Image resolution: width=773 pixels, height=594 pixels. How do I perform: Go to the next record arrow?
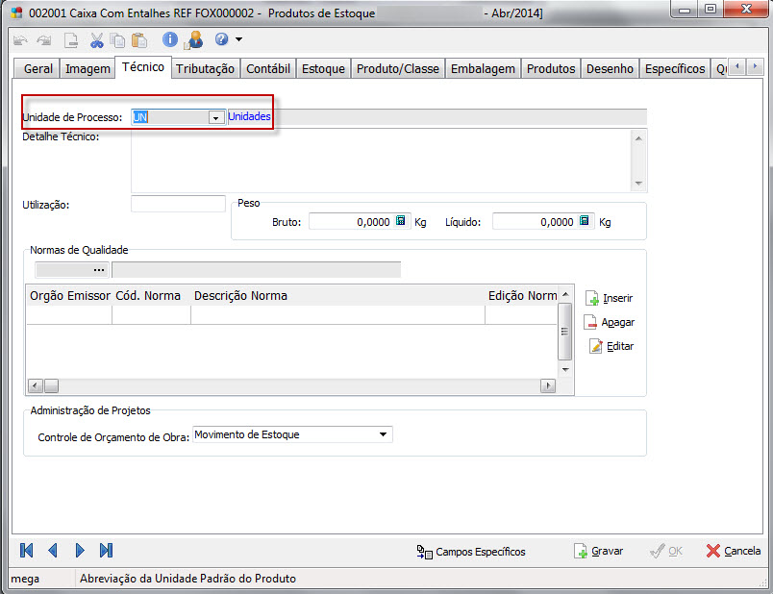[x=80, y=551]
